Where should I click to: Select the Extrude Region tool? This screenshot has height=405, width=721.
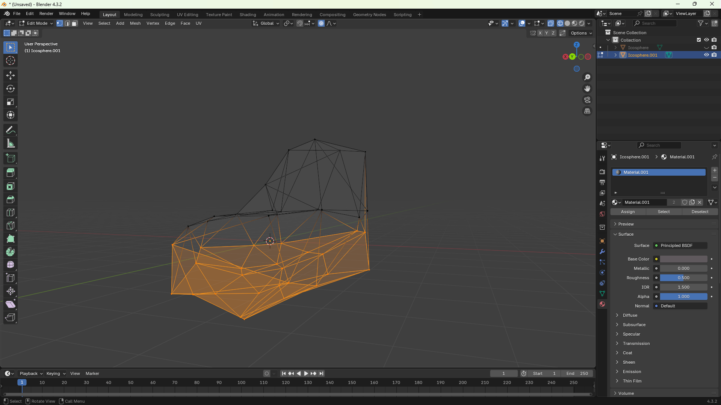pyautogui.click(x=11, y=173)
